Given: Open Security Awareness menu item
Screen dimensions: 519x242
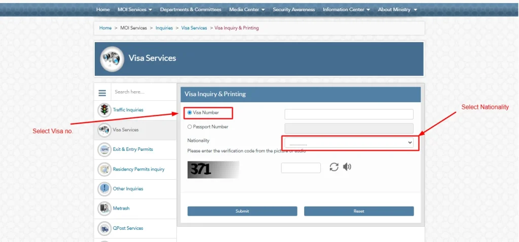Looking at the screenshot, I should [294, 10].
